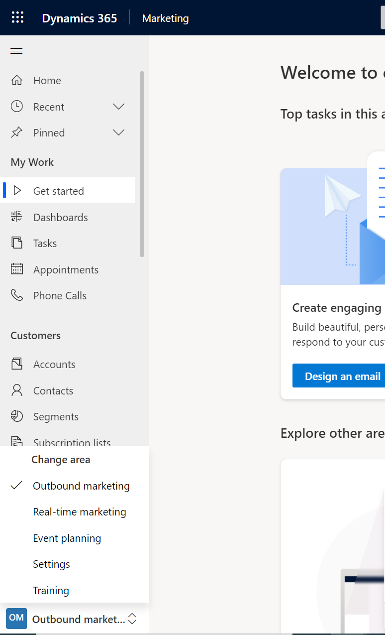Click the Dashboards icon

(17, 217)
